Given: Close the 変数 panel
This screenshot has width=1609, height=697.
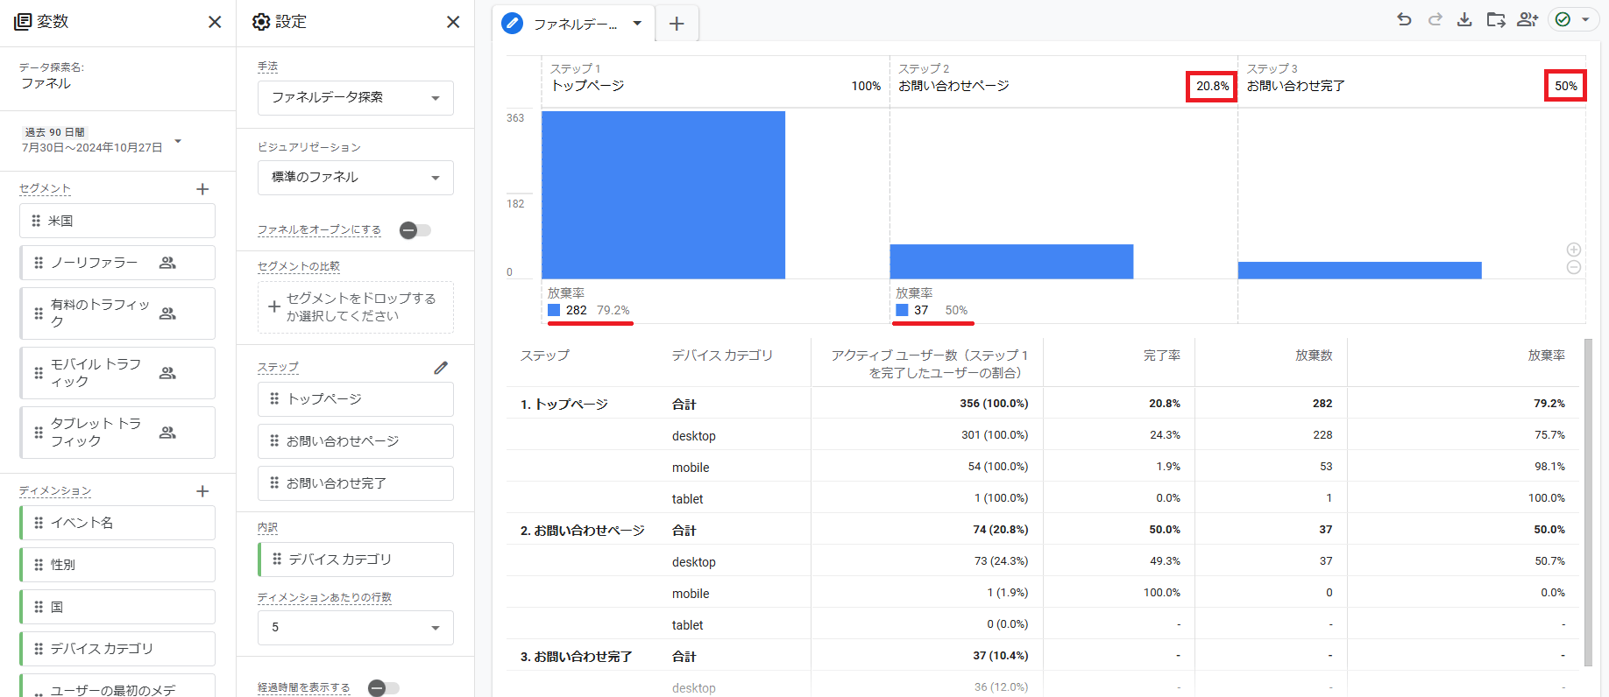Looking at the screenshot, I should click(215, 22).
